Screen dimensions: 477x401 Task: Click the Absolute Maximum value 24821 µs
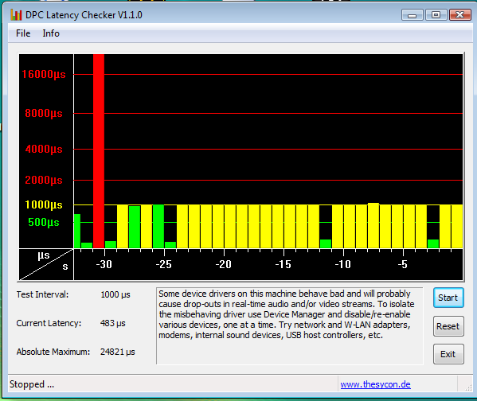[x=117, y=352]
